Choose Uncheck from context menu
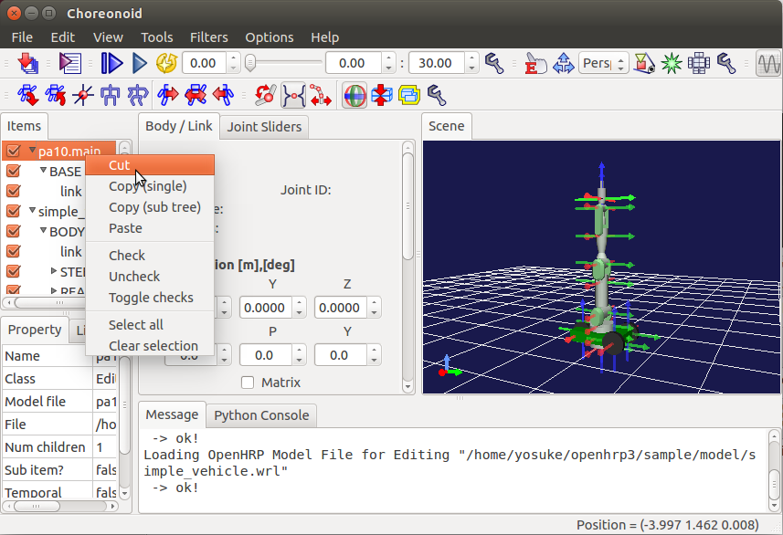This screenshot has height=535, width=783. click(151, 277)
